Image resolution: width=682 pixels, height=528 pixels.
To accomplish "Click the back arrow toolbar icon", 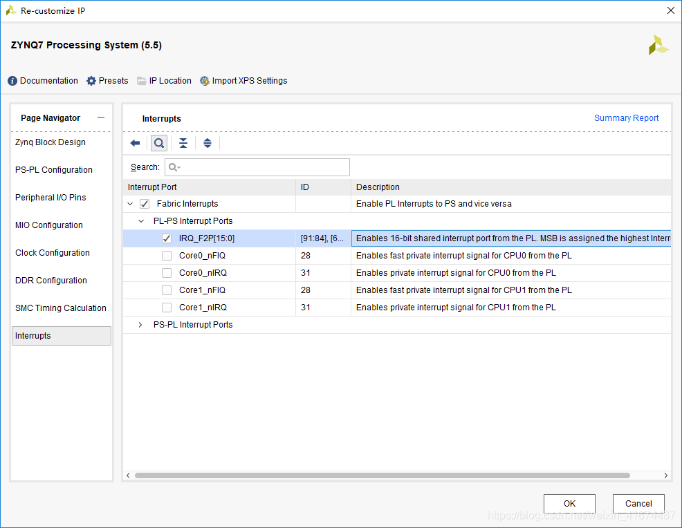I will coord(135,143).
